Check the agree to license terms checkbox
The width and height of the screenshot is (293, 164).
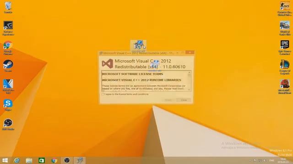103,94
